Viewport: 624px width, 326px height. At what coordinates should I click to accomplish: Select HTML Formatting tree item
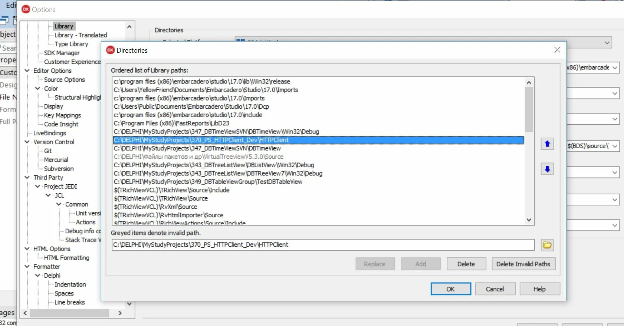click(x=67, y=258)
